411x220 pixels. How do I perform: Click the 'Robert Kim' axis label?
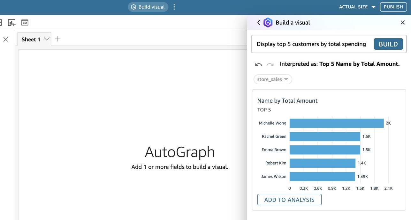pyautogui.click(x=276, y=163)
